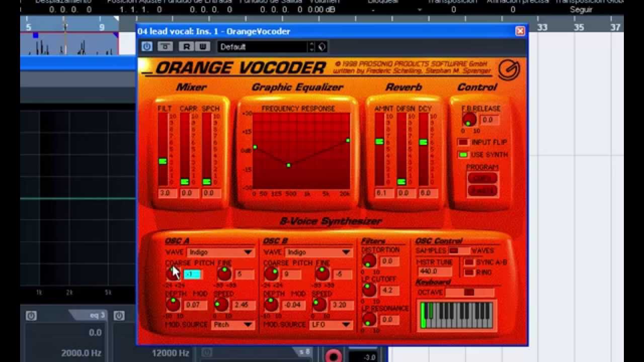Screen dimensions: 644x362
Task: Click the reverb AMNT slider handle
Action: click(x=379, y=141)
